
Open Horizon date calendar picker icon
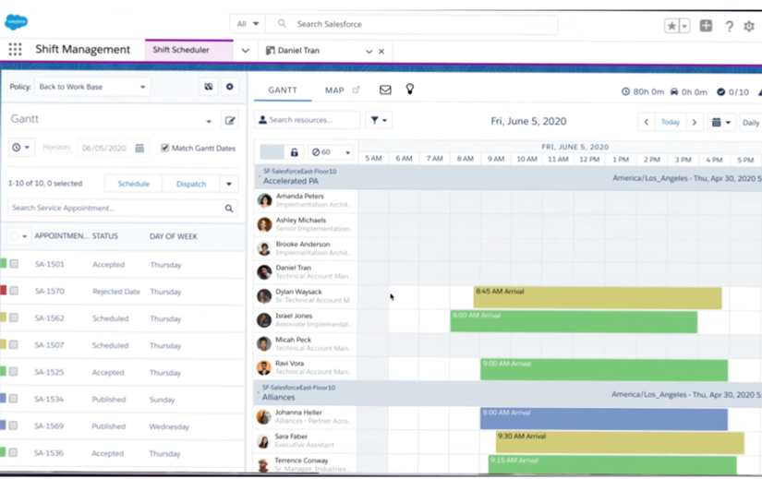coord(139,148)
